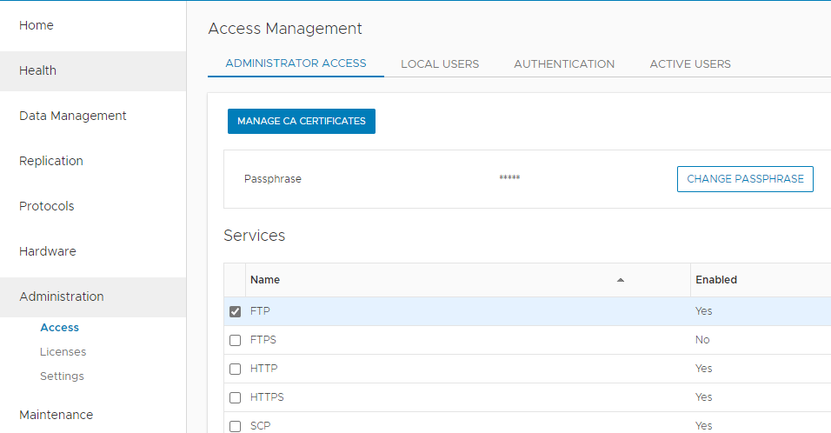This screenshot has height=433, width=831.
Task: Enable the SCP row checkbox
Action: pos(235,426)
